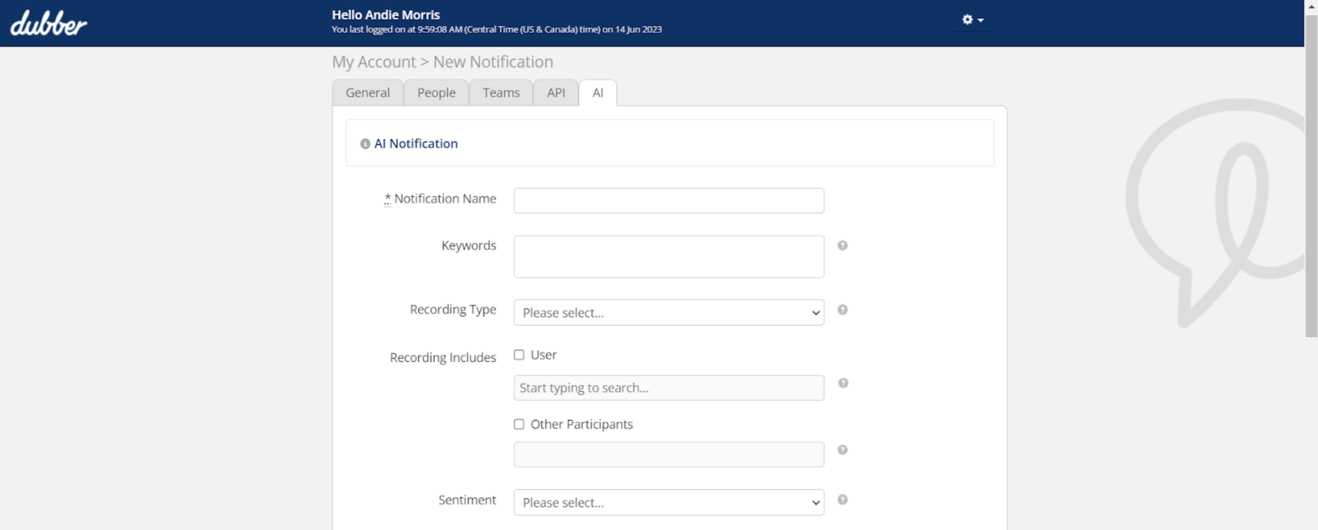Tick the Other Participants checkbox
The image size is (1318, 530).
pos(519,424)
